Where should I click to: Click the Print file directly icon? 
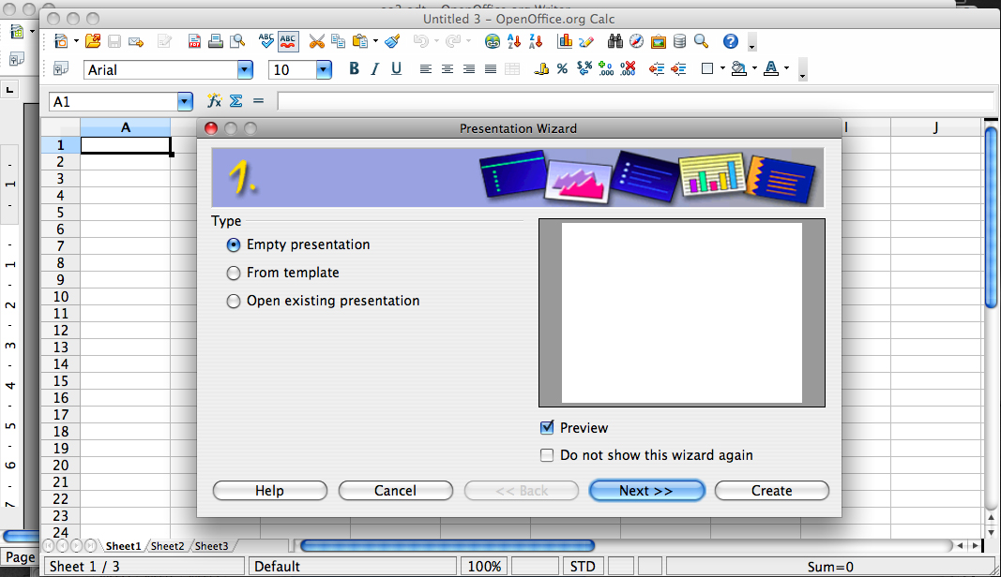click(x=216, y=41)
